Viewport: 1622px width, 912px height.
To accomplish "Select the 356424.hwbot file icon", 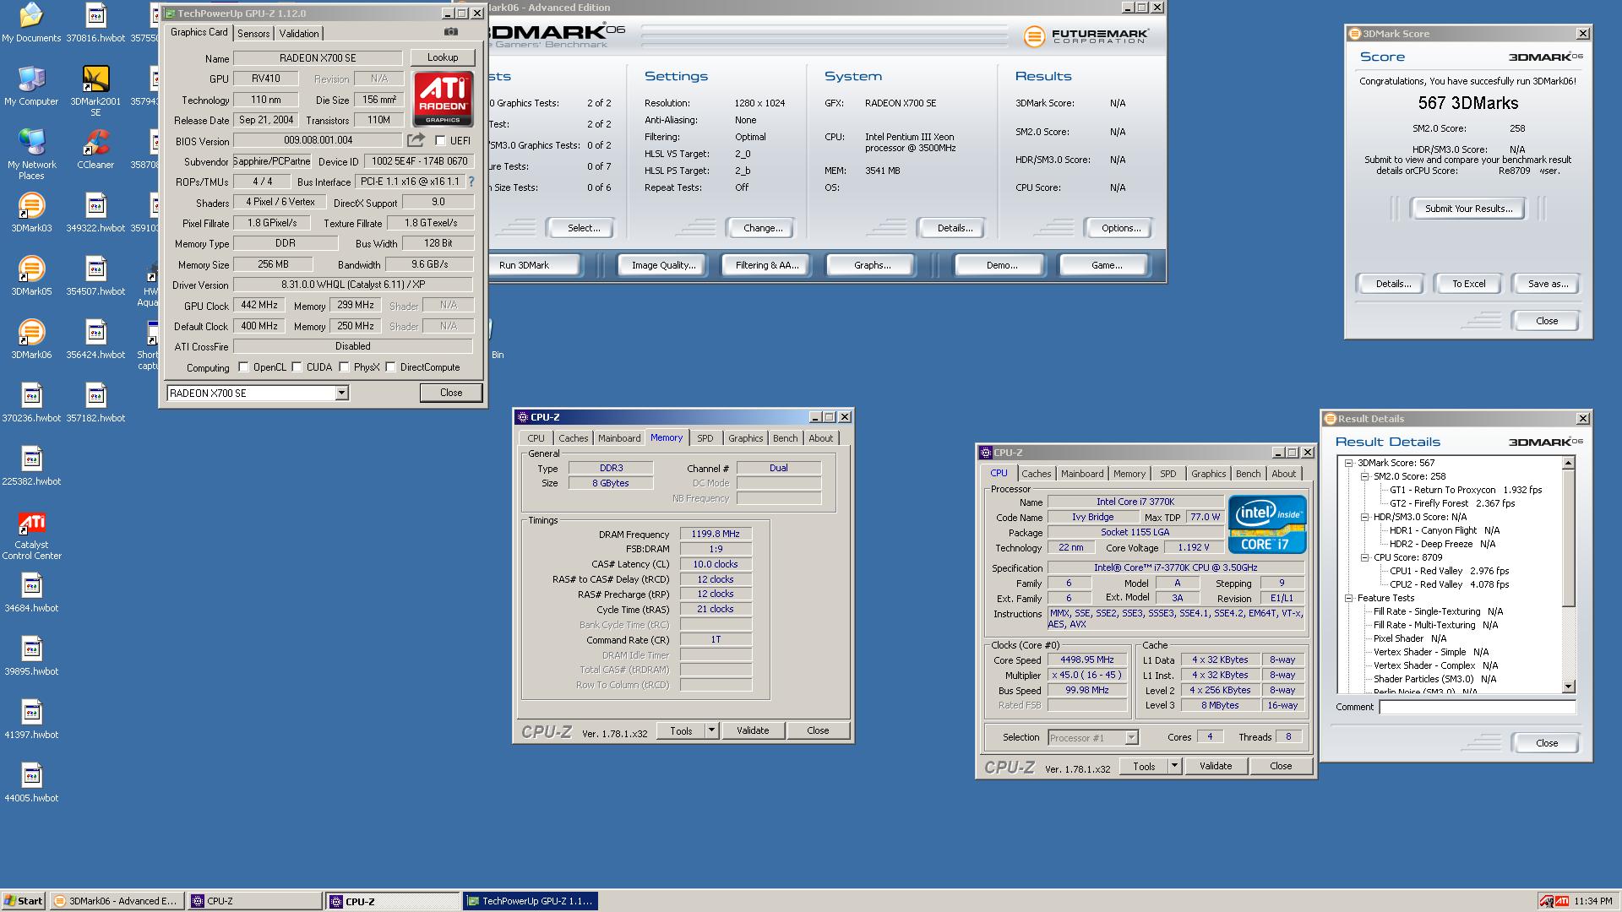I will [x=95, y=339].
